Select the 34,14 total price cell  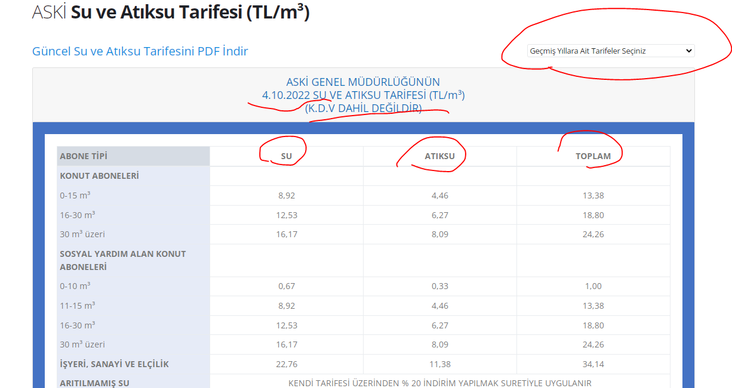(593, 364)
